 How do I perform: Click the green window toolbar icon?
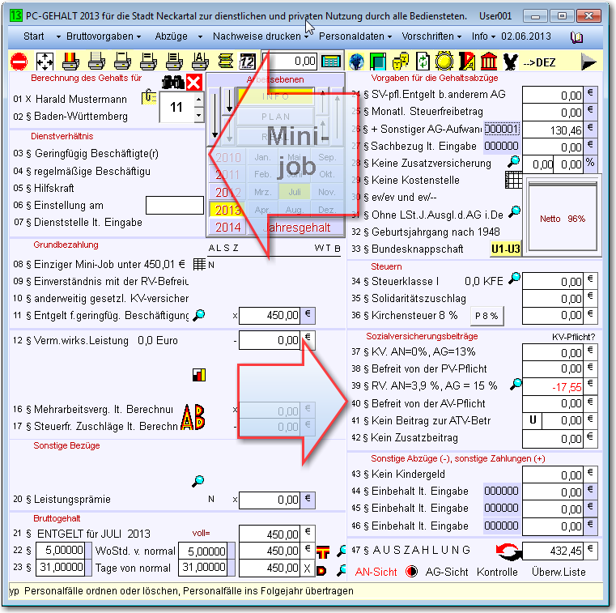378,62
